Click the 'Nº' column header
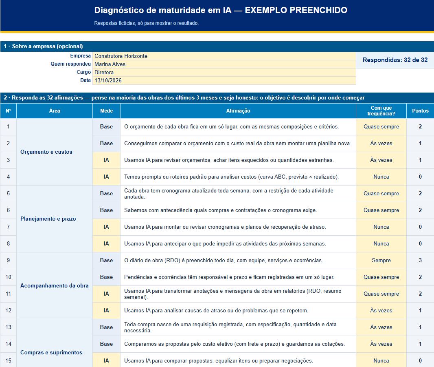This screenshot has width=434, height=367. click(x=8, y=111)
